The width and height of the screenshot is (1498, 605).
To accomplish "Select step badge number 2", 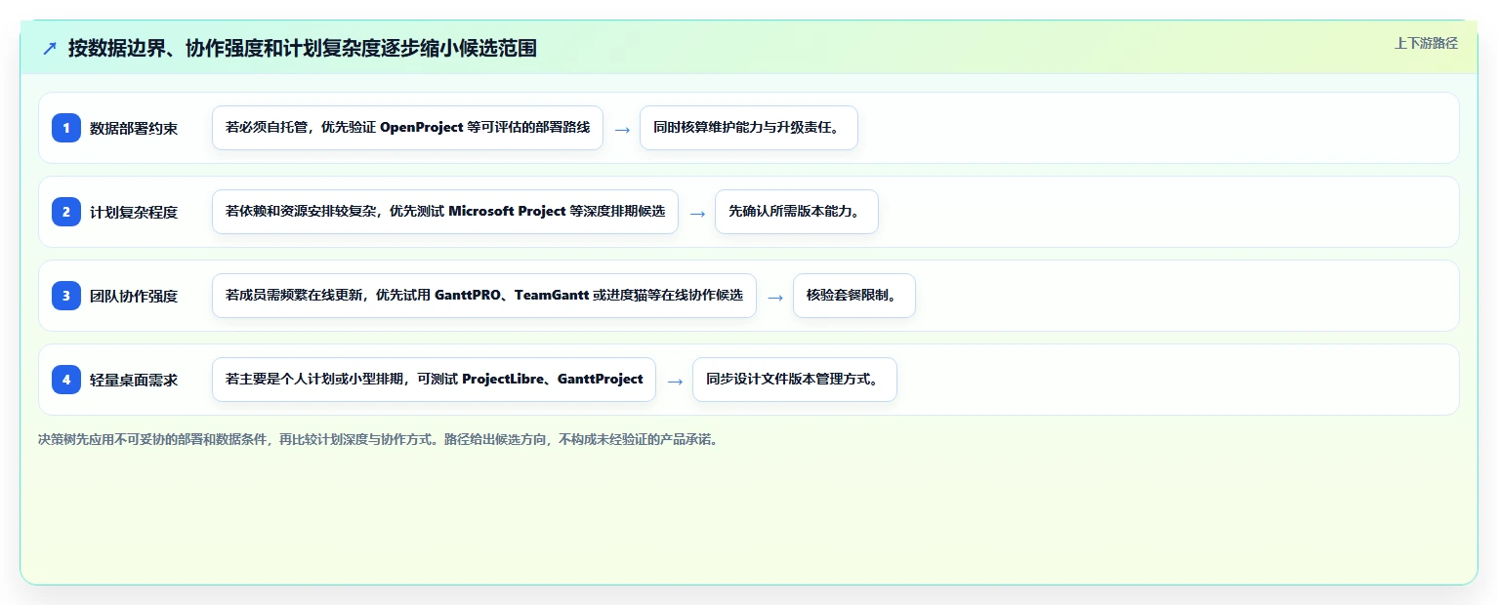I will [x=66, y=212].
